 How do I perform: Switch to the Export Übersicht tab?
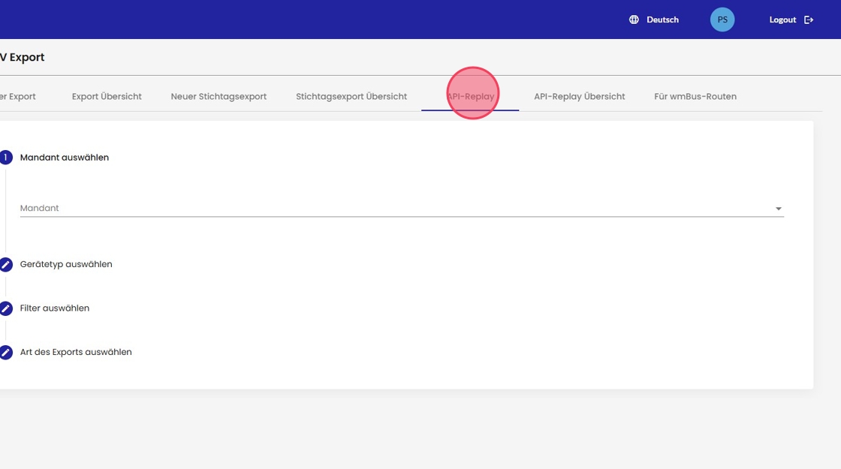pos(107,96)
